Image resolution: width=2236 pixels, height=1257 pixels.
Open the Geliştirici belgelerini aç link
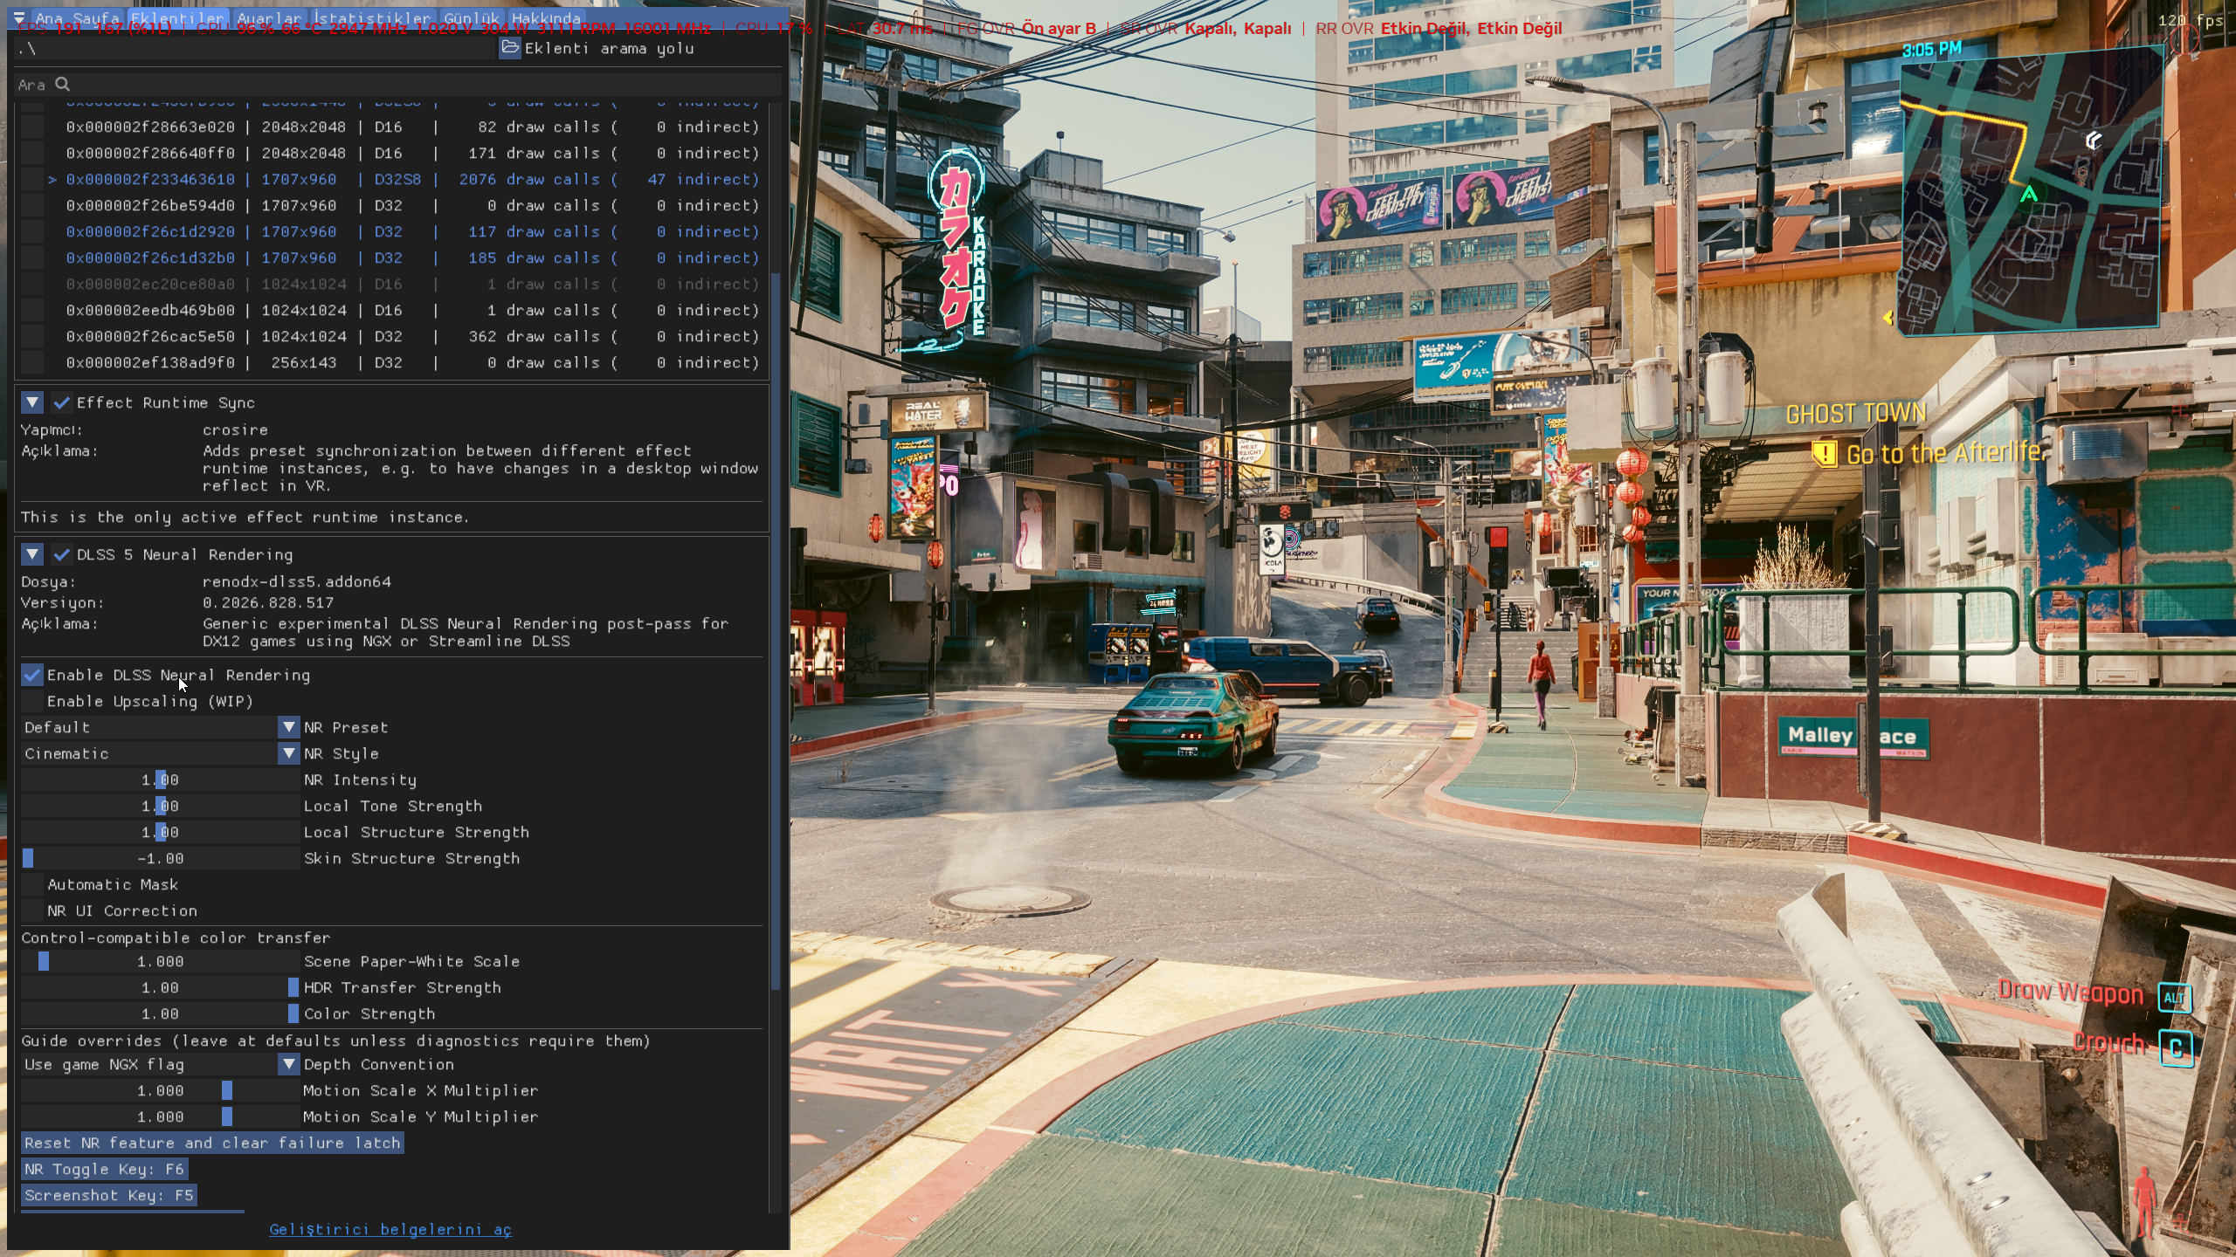tap(390, 1229)
